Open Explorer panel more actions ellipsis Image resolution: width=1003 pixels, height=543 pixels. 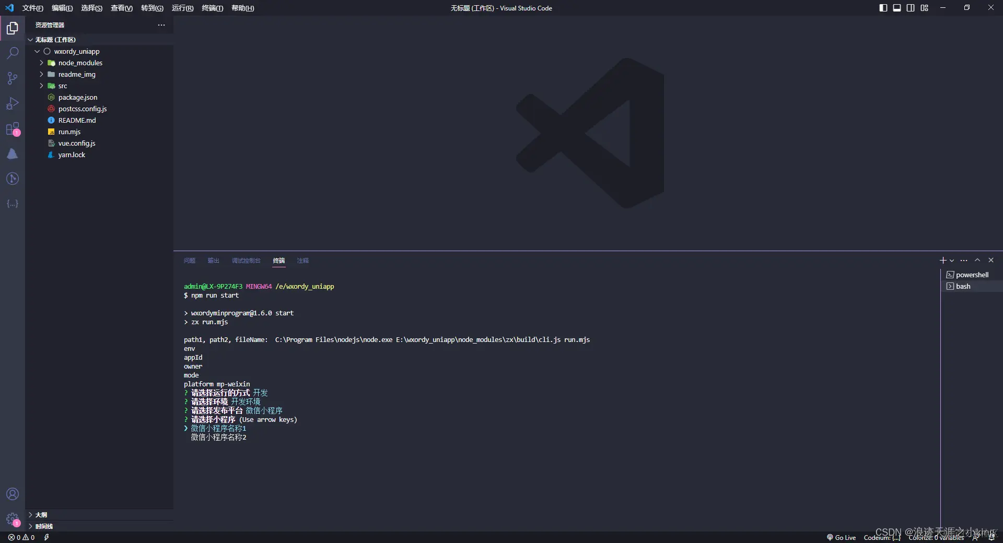pos(161,25)
